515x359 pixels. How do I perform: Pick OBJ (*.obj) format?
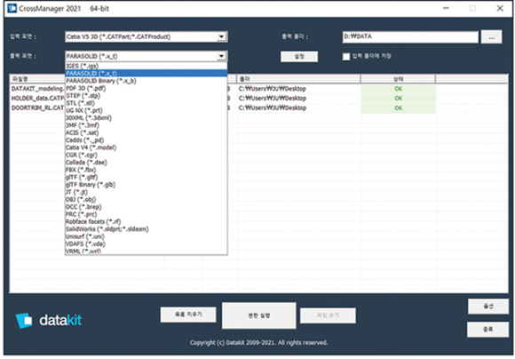(x=147, y=199)
